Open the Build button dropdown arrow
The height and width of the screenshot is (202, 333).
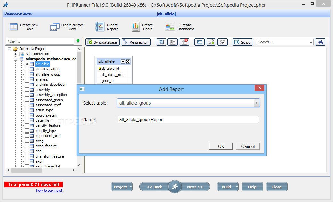click(236, 187)
